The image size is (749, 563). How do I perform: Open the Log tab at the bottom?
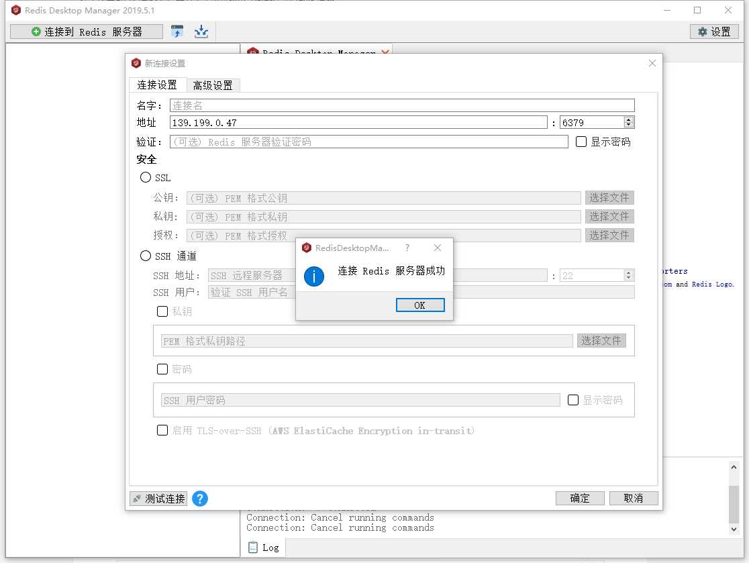point(263,548)
